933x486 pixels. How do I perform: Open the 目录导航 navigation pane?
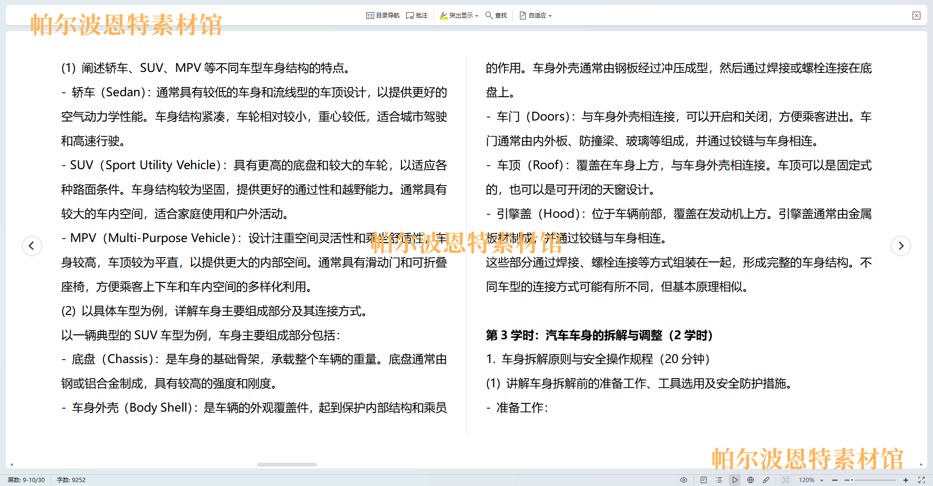click(x=382, y=16)
